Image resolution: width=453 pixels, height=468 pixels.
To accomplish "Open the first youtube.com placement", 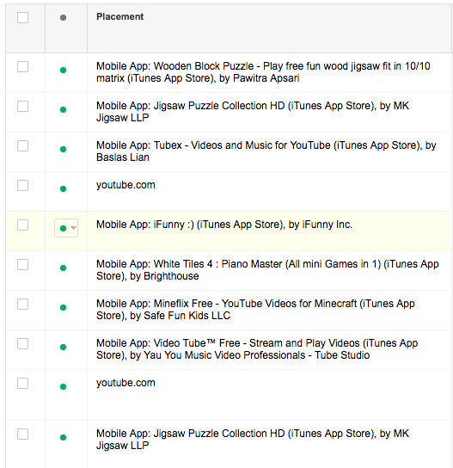I will (x=125, y=185).
